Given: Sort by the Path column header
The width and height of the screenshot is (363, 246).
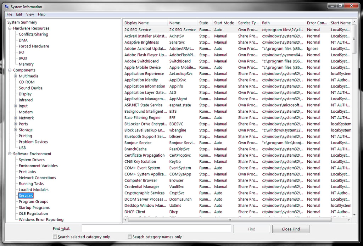Looking at the screenshot, I should tap(283, 23).
